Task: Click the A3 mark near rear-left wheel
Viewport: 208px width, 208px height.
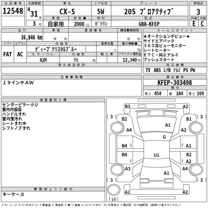Action: pyautogui.click(x=128, y=168)
